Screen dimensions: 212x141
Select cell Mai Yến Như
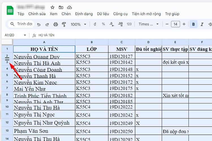tap(44, 88)
